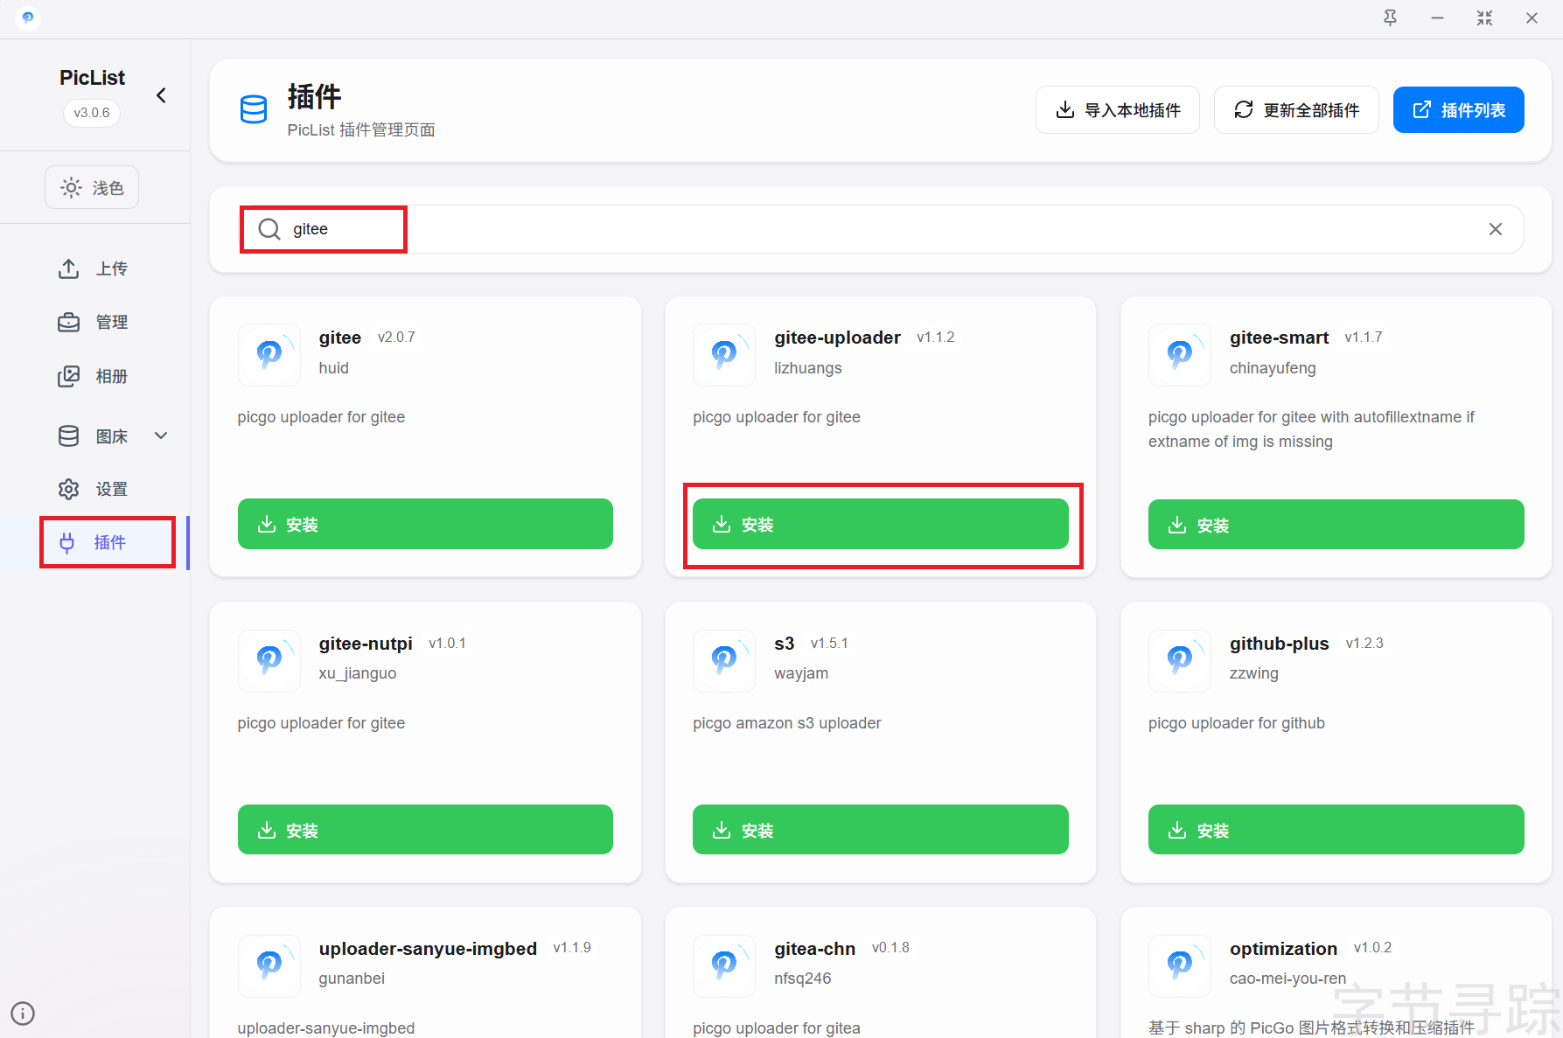Open the 上传 upload page
Screen dimensions: 1563x1038
click(x=94, y=268)
